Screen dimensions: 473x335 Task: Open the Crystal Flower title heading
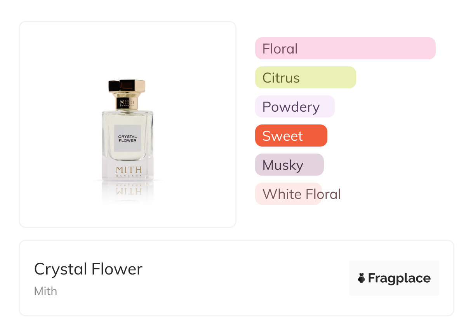[x=88, y=269]
